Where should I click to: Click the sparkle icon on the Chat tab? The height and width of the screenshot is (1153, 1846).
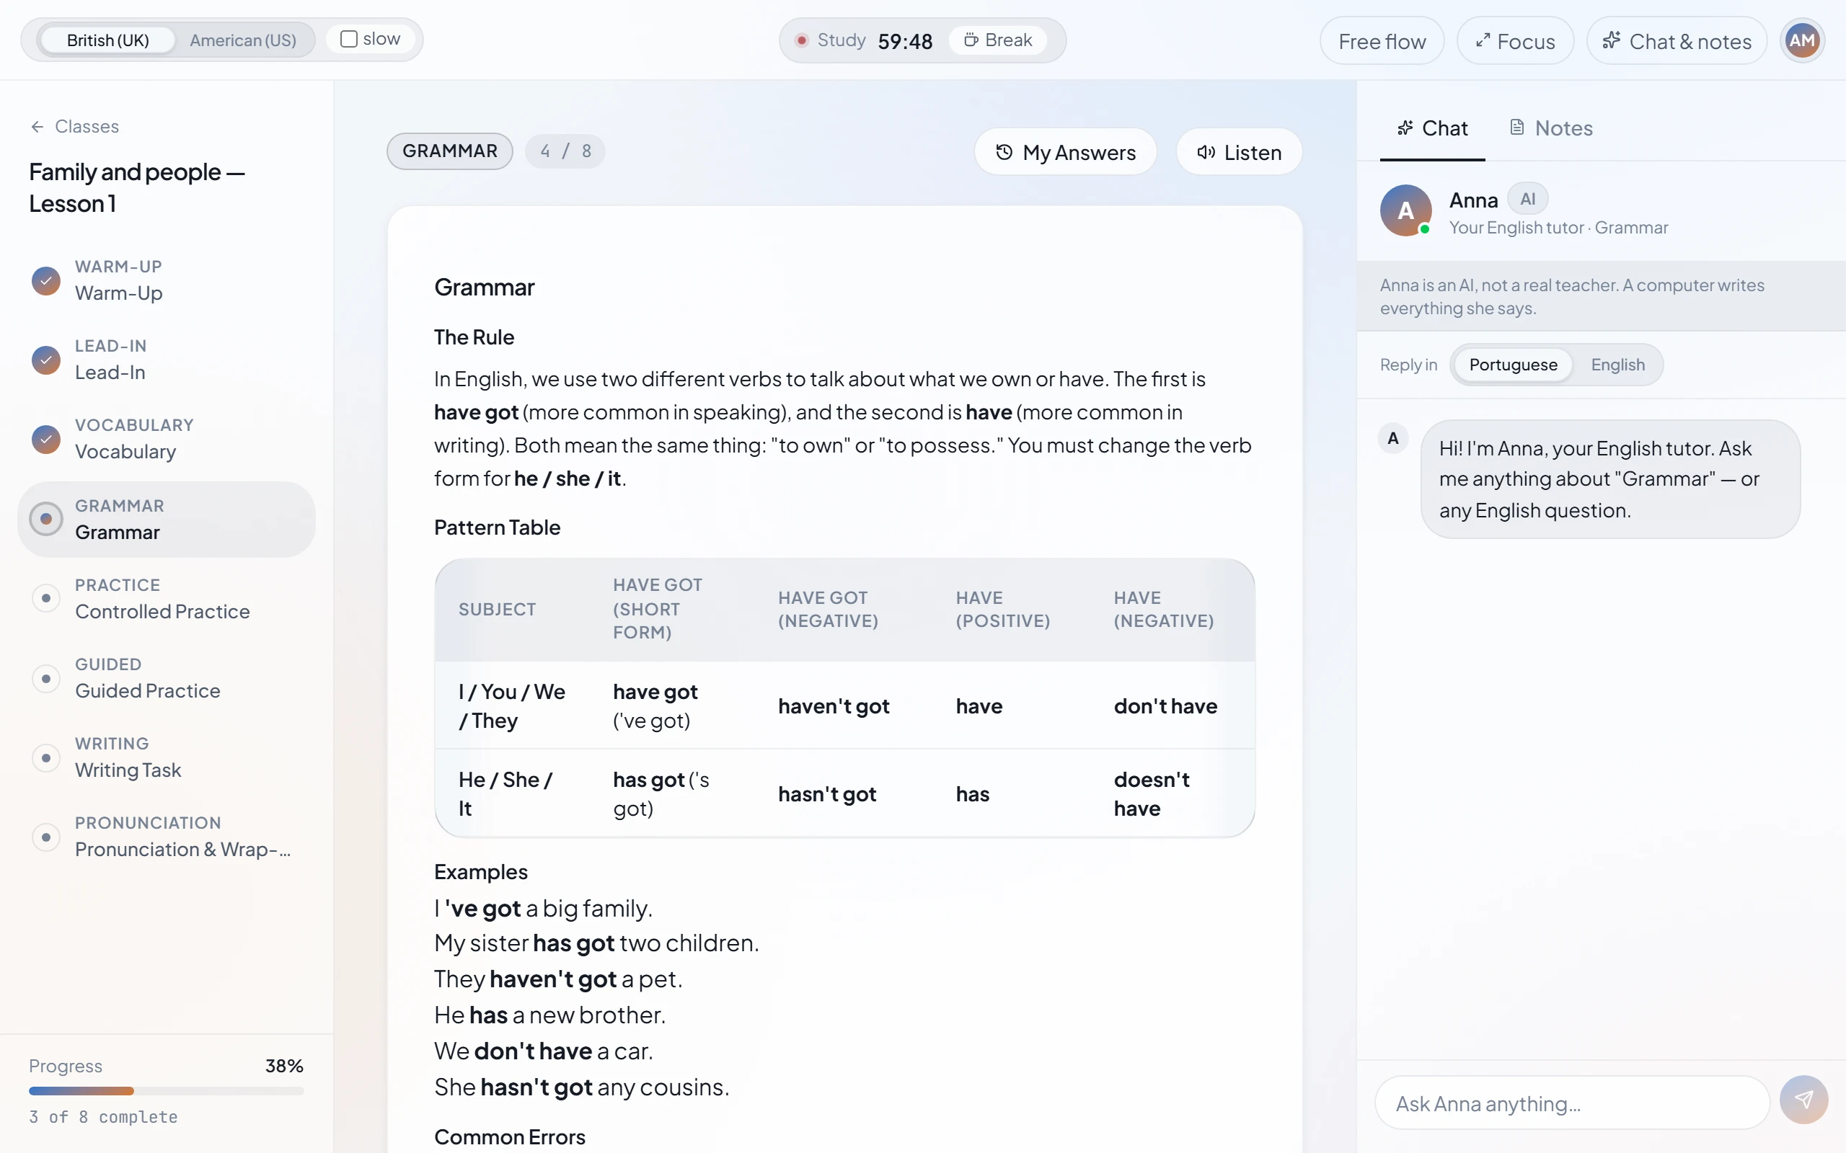pos(1405,128)
